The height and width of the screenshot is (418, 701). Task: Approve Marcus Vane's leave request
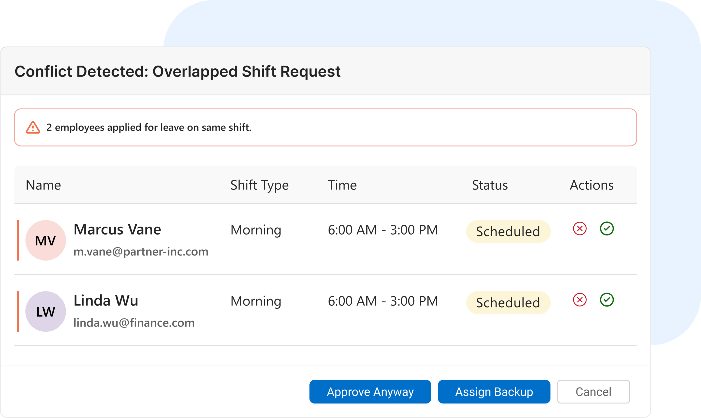[607, 229]
